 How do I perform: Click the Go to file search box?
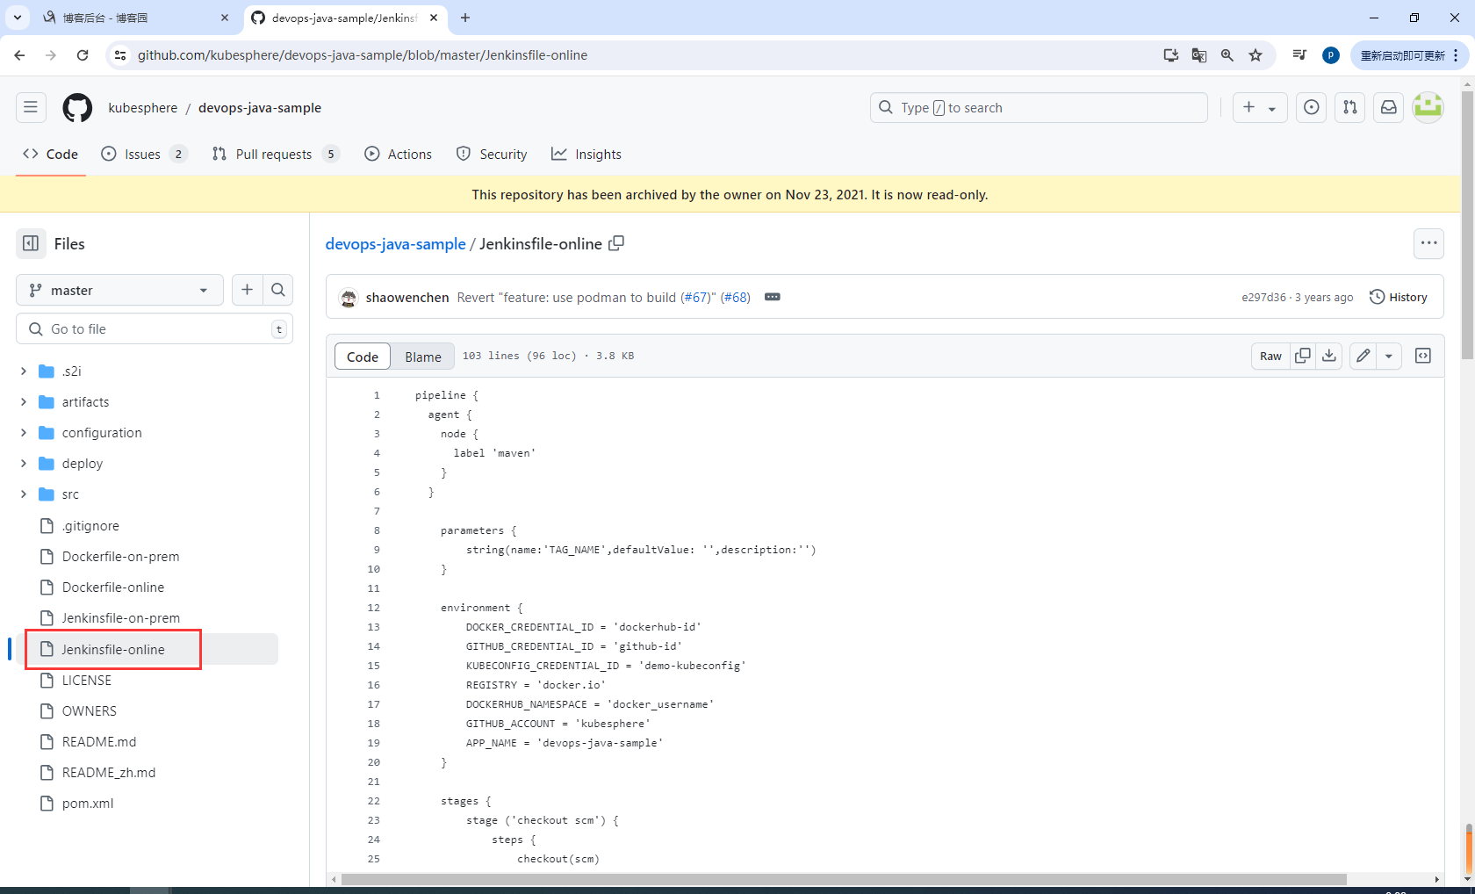tap(155, 328)
